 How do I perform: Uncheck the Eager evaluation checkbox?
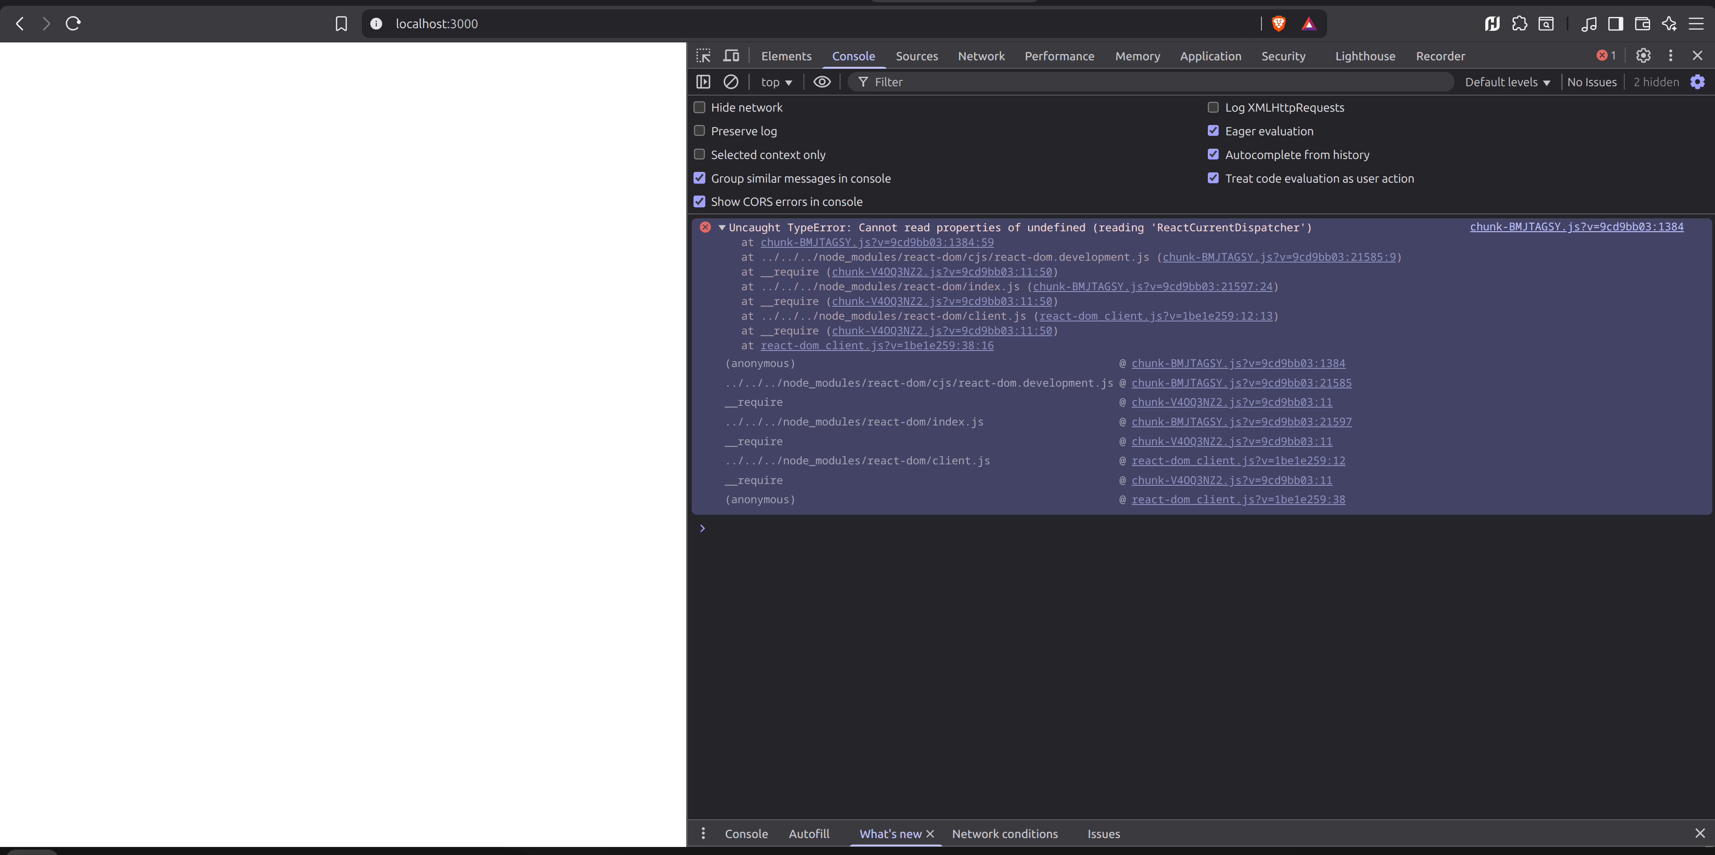tap(1213, 131)
